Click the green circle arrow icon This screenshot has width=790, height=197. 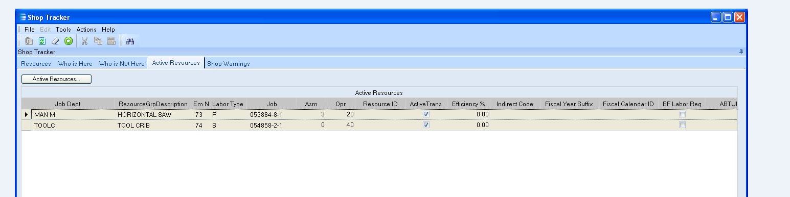click(x=69, y=41)
